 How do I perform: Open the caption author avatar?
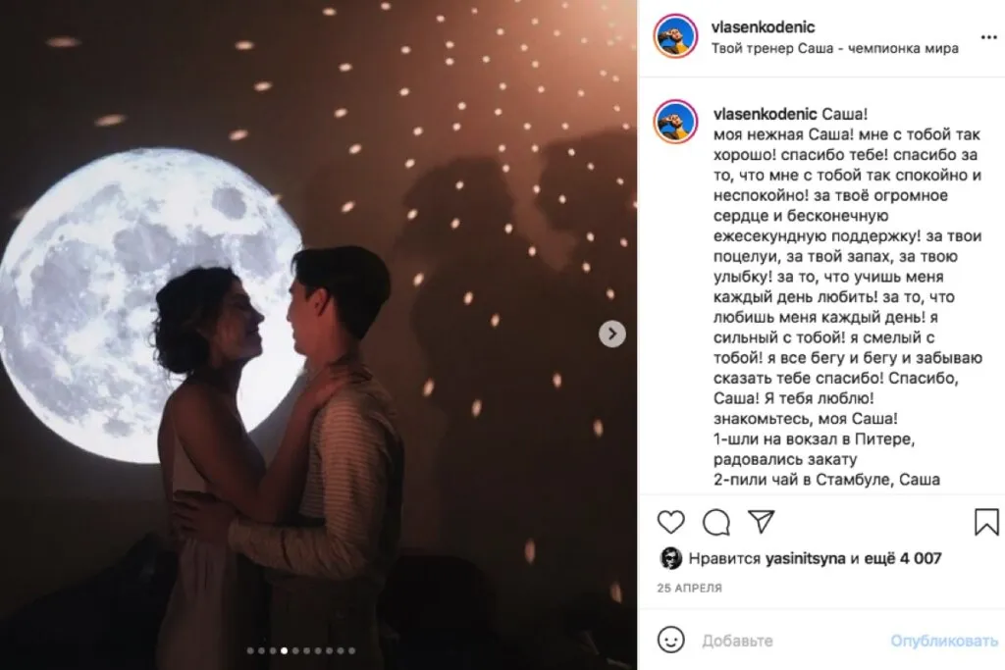(675, 122)
